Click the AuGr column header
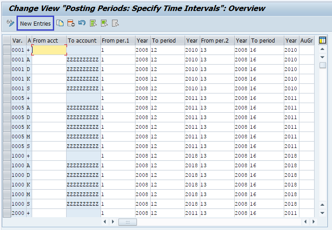Image resolution: width=332 pixels, height=230 pixels. [x=306, y=40]
